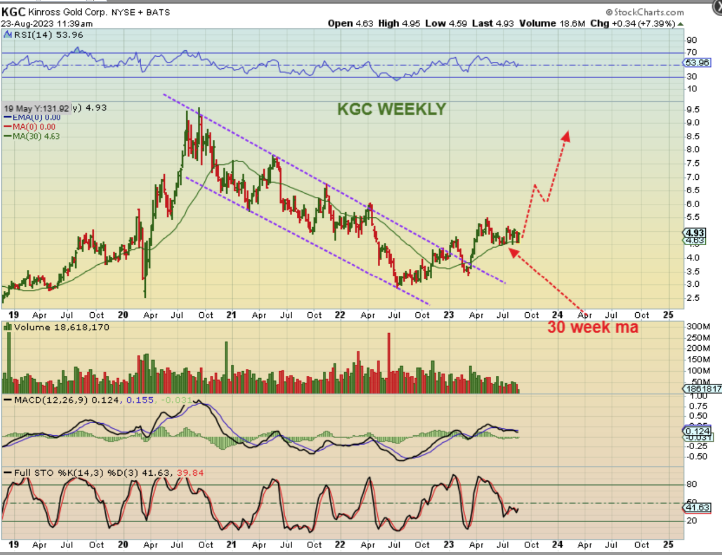Click the 4.93 last price axis box
Viewport: 722px width, 555px height.
(695, 233)
